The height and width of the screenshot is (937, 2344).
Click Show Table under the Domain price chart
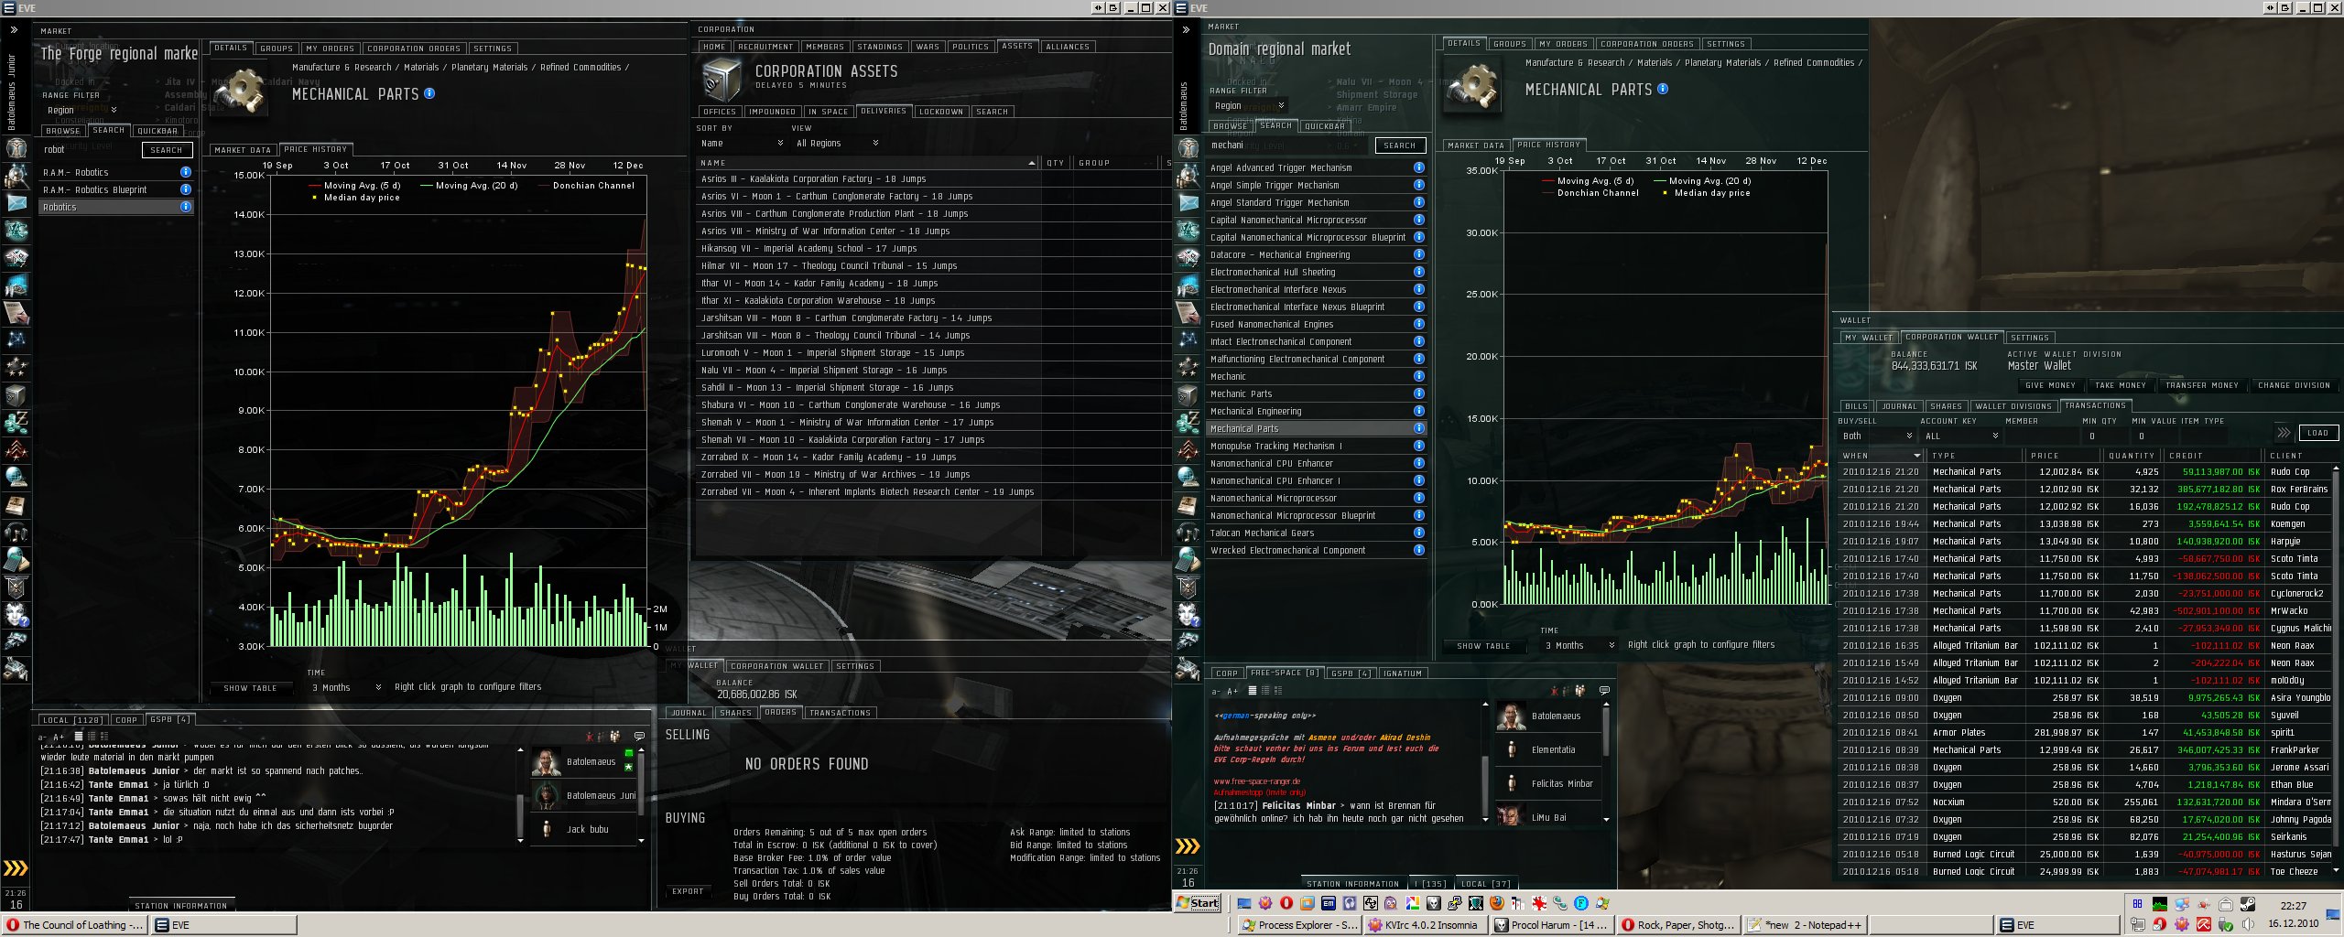pyautogui.click(x=1484, y=646)
